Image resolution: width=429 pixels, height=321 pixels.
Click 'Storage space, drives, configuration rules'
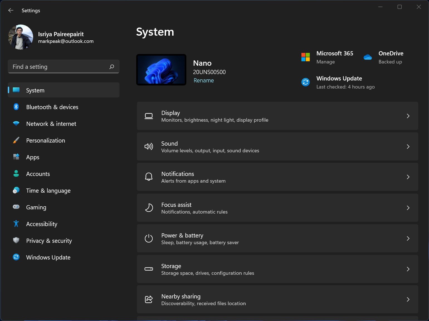(208, 273)
